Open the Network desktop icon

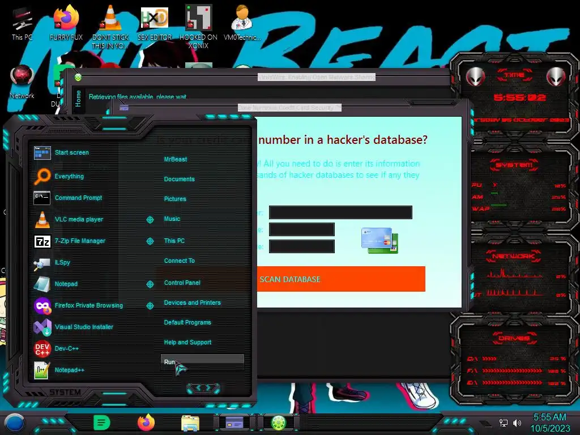[x=22, y=82]
